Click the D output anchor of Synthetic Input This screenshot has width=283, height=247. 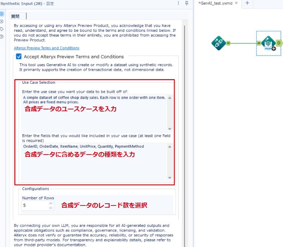tap(279, 43)
